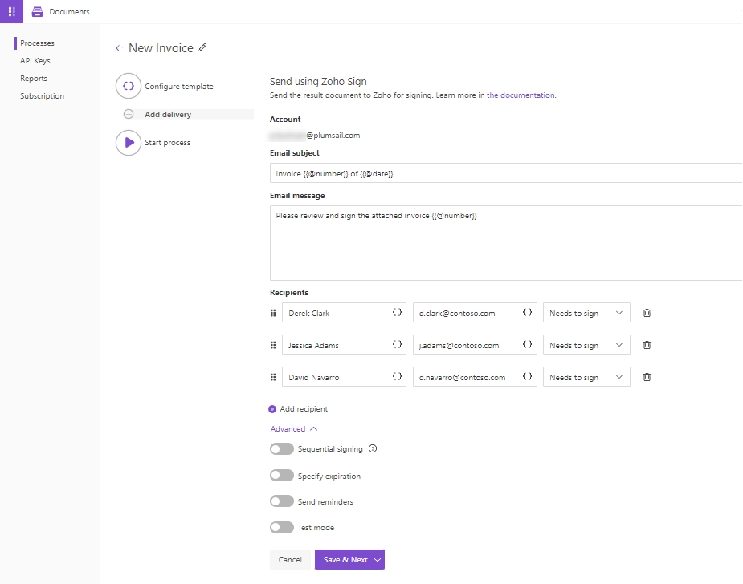Insert token in David Navarro name field
The width and height of the screenshot is (743, 584).
pyautogui.click(x=397, y=377)
